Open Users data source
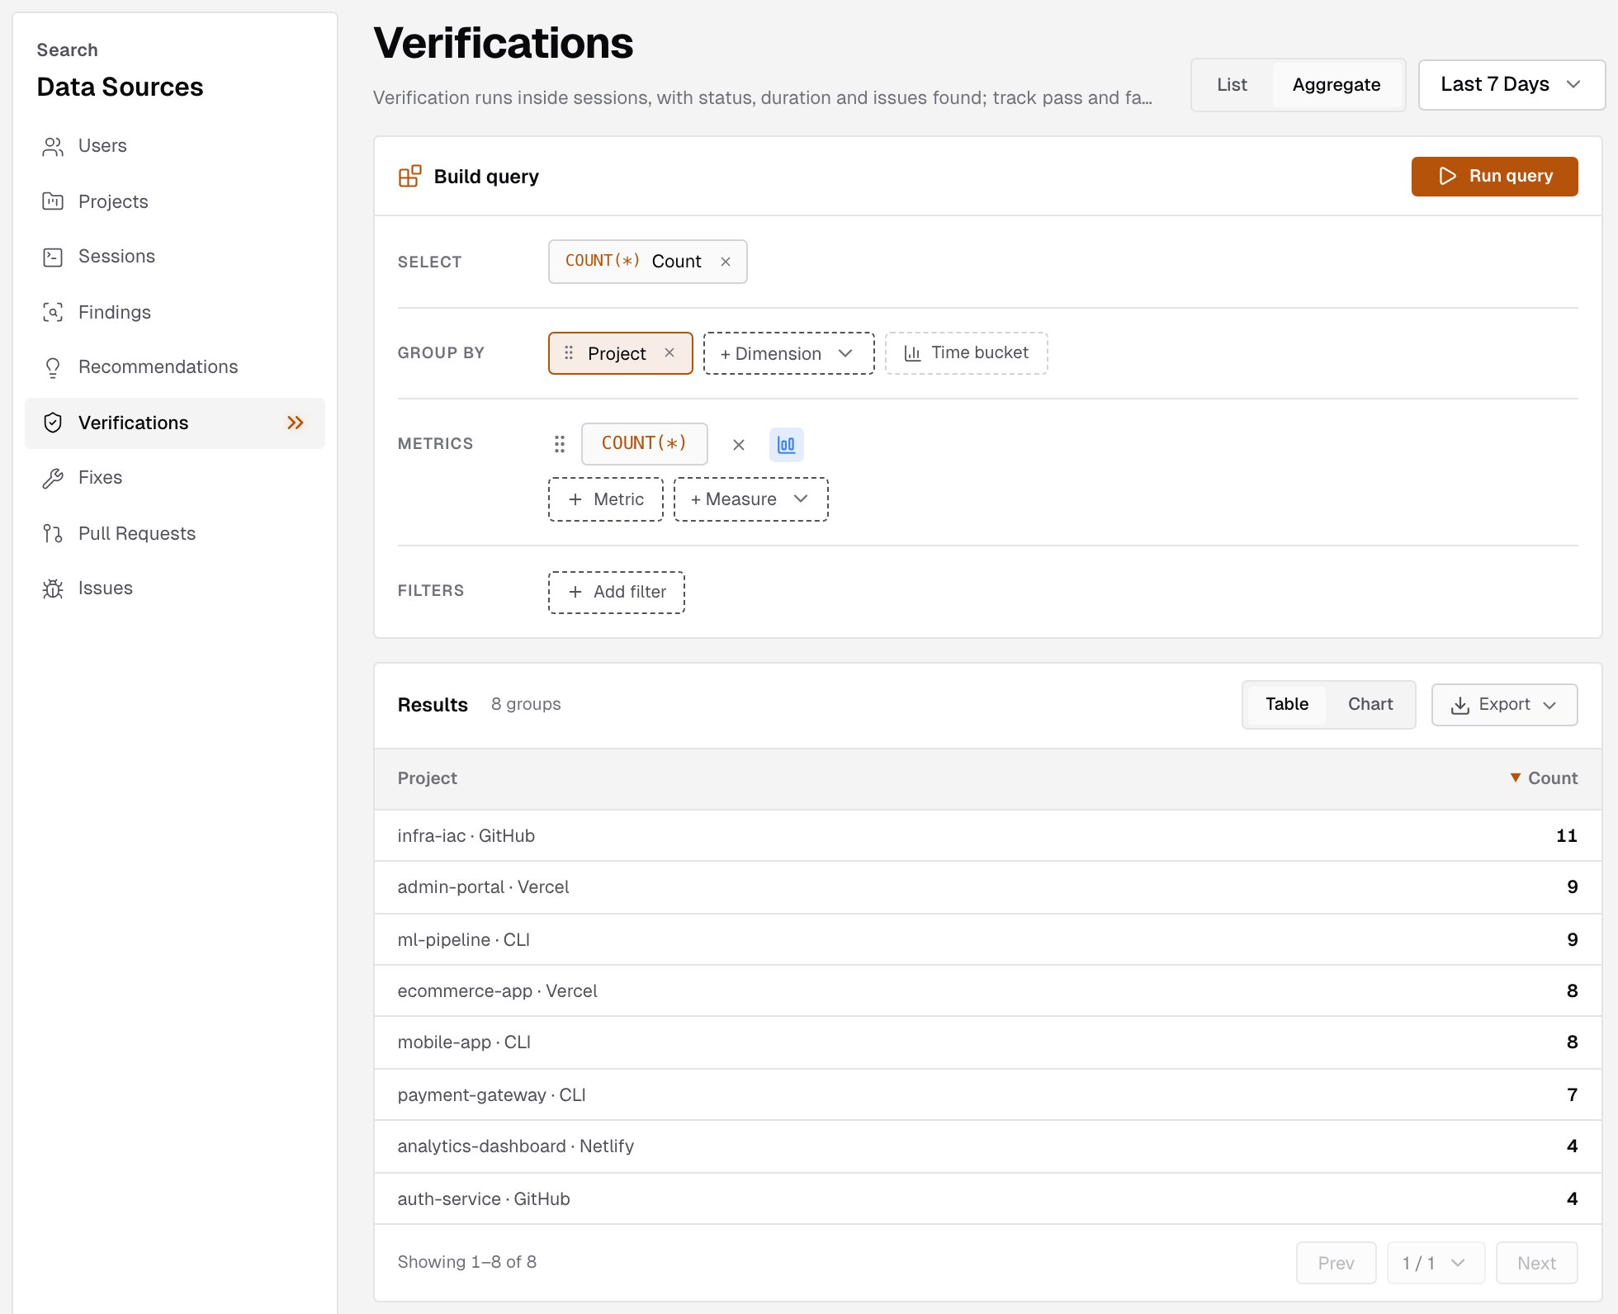This screenshot has height=1314, width=1618. click(175, 146)
